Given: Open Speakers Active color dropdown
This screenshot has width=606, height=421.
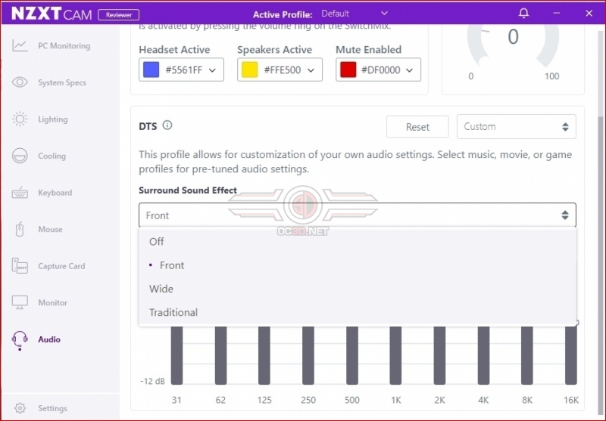Looking at the screenshot, I should (x=280, y=70).
